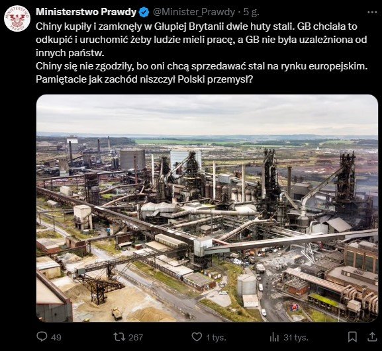This screenshot has width=382, height=351.
Task: Bookmark this post
Action: pos(352,337)
